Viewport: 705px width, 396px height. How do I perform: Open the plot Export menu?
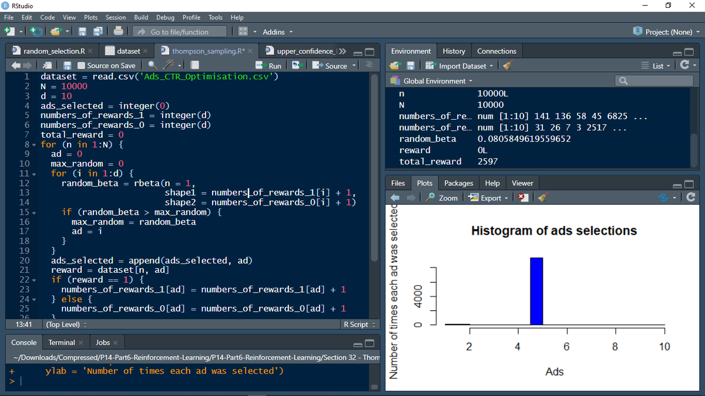(x=489, y=198)
